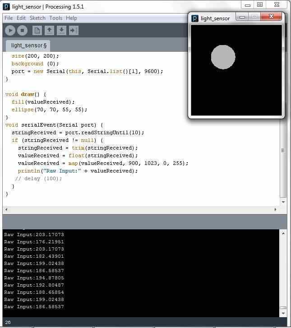Run the sketch with the Play button

[10, 31]
